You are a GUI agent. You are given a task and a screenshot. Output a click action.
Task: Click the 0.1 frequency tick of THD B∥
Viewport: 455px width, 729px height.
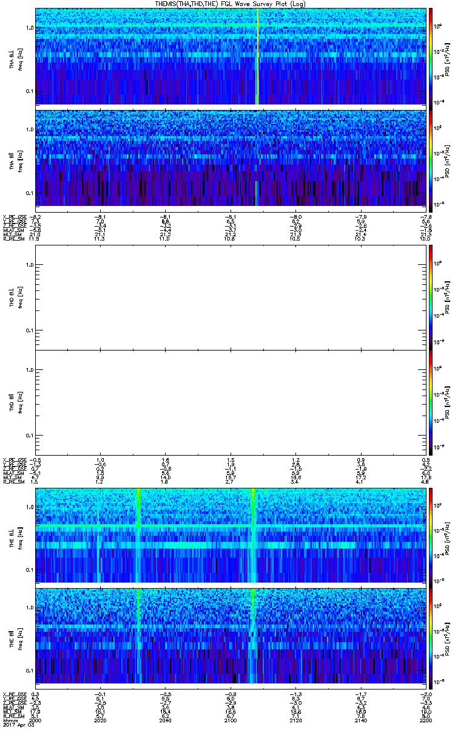coord(29,436)
